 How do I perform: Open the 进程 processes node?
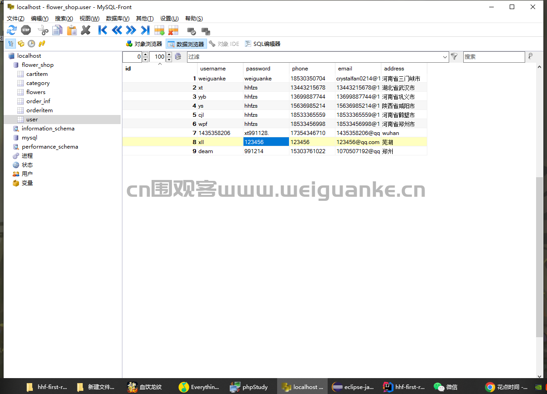tap(27, 155)
